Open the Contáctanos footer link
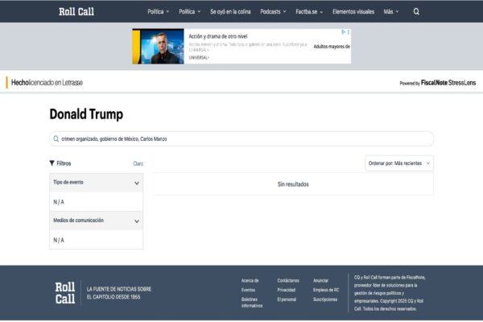 point(288,281)
